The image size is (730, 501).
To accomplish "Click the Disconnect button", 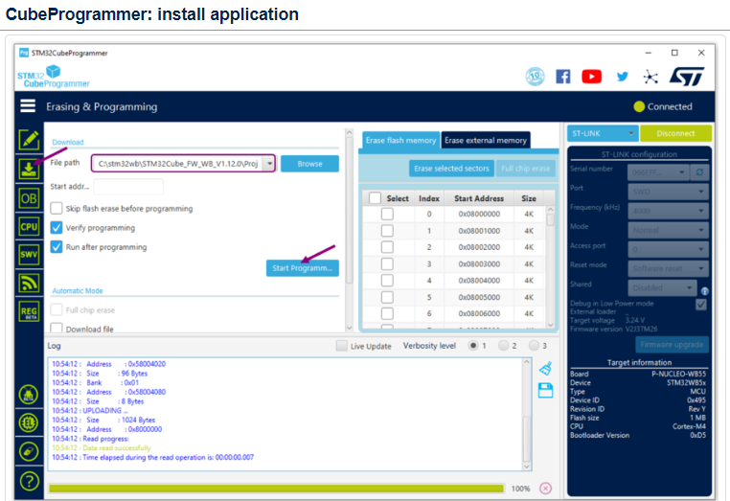I will coord(675,133).
